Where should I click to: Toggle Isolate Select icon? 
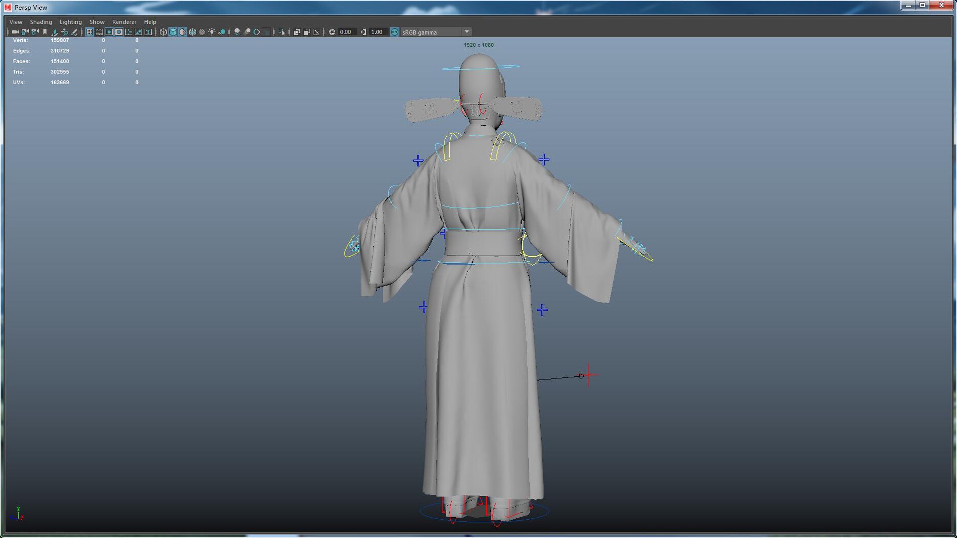(x=282, y=32)
